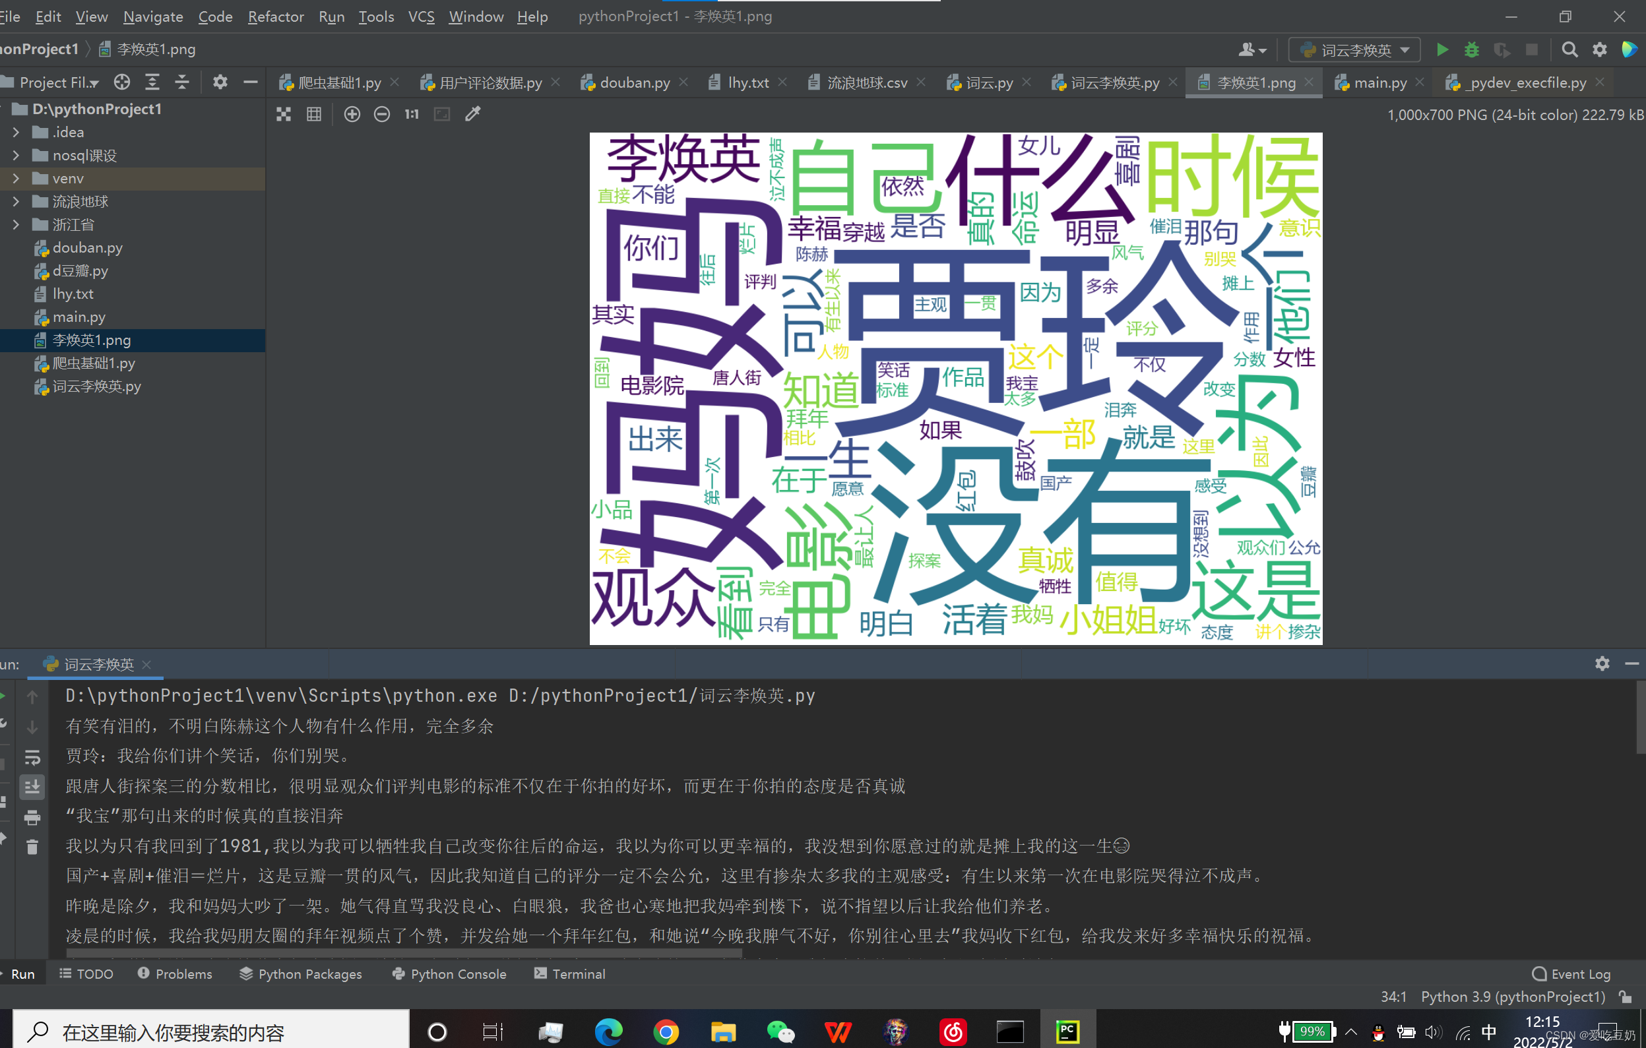Click the Run console horizontal scrollbar
The width and height of the screenshot is (1646, 1048).
pyautogui.click(x=403, y=952)
